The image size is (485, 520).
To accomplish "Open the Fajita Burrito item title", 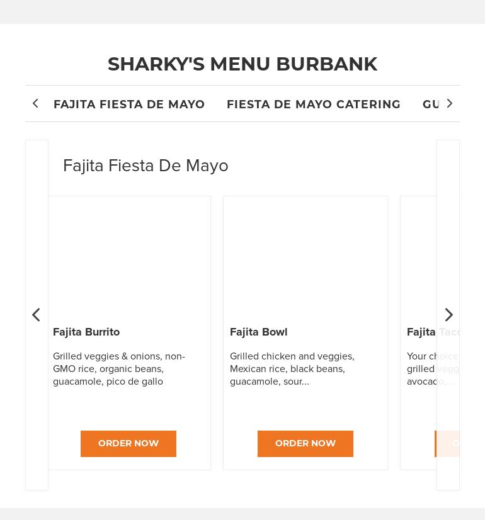I will pyautogui.click(x=86, y=332).
